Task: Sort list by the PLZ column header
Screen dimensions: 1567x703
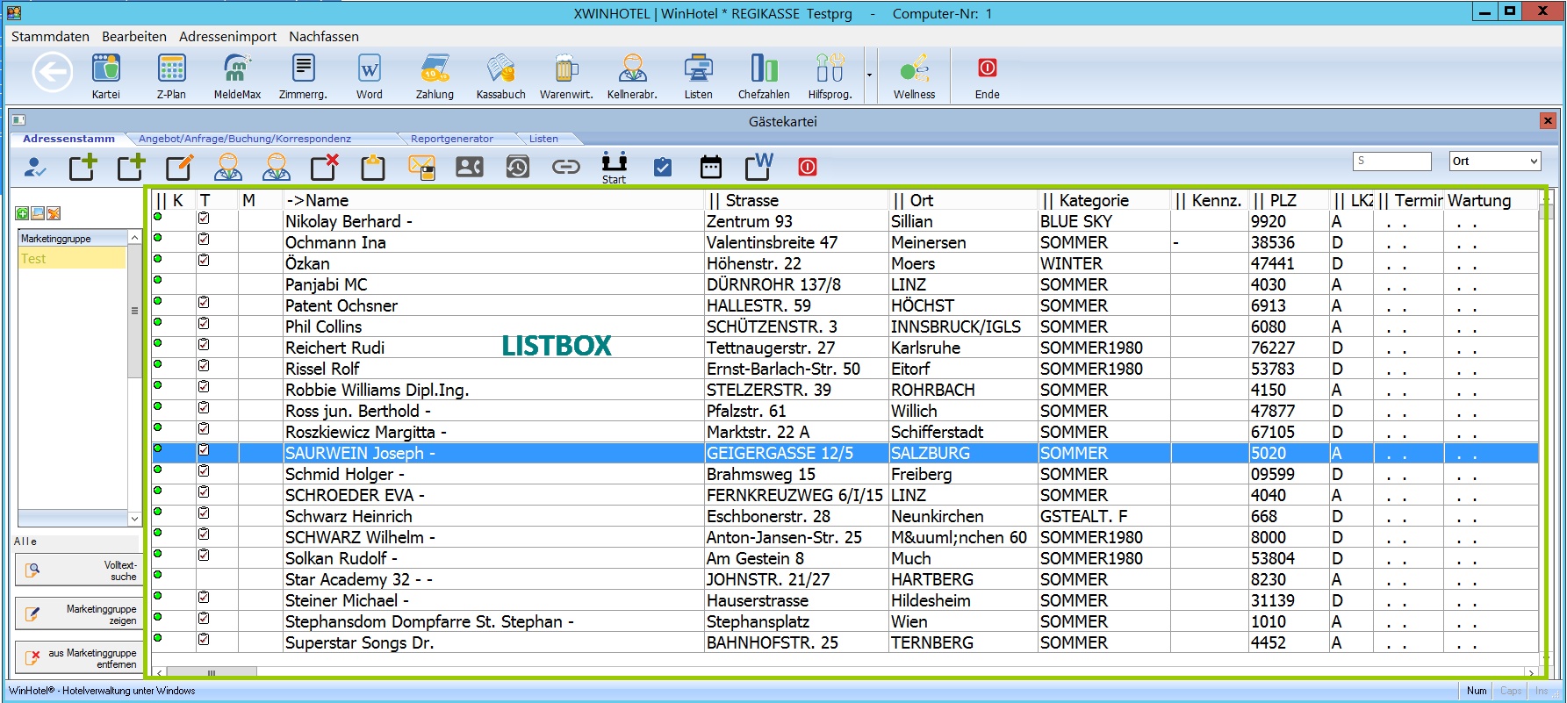Action: click(1288, 200)
